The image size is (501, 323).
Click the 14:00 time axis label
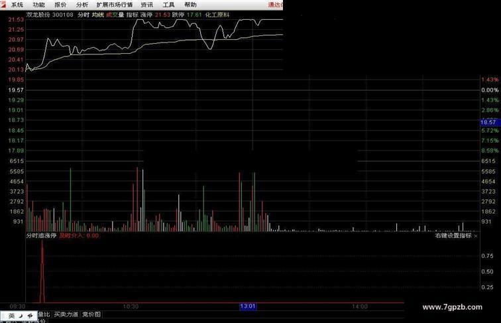point(360,306)
